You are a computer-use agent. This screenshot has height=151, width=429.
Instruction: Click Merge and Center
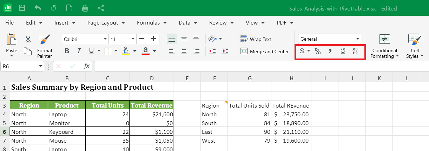click(264, 52)
